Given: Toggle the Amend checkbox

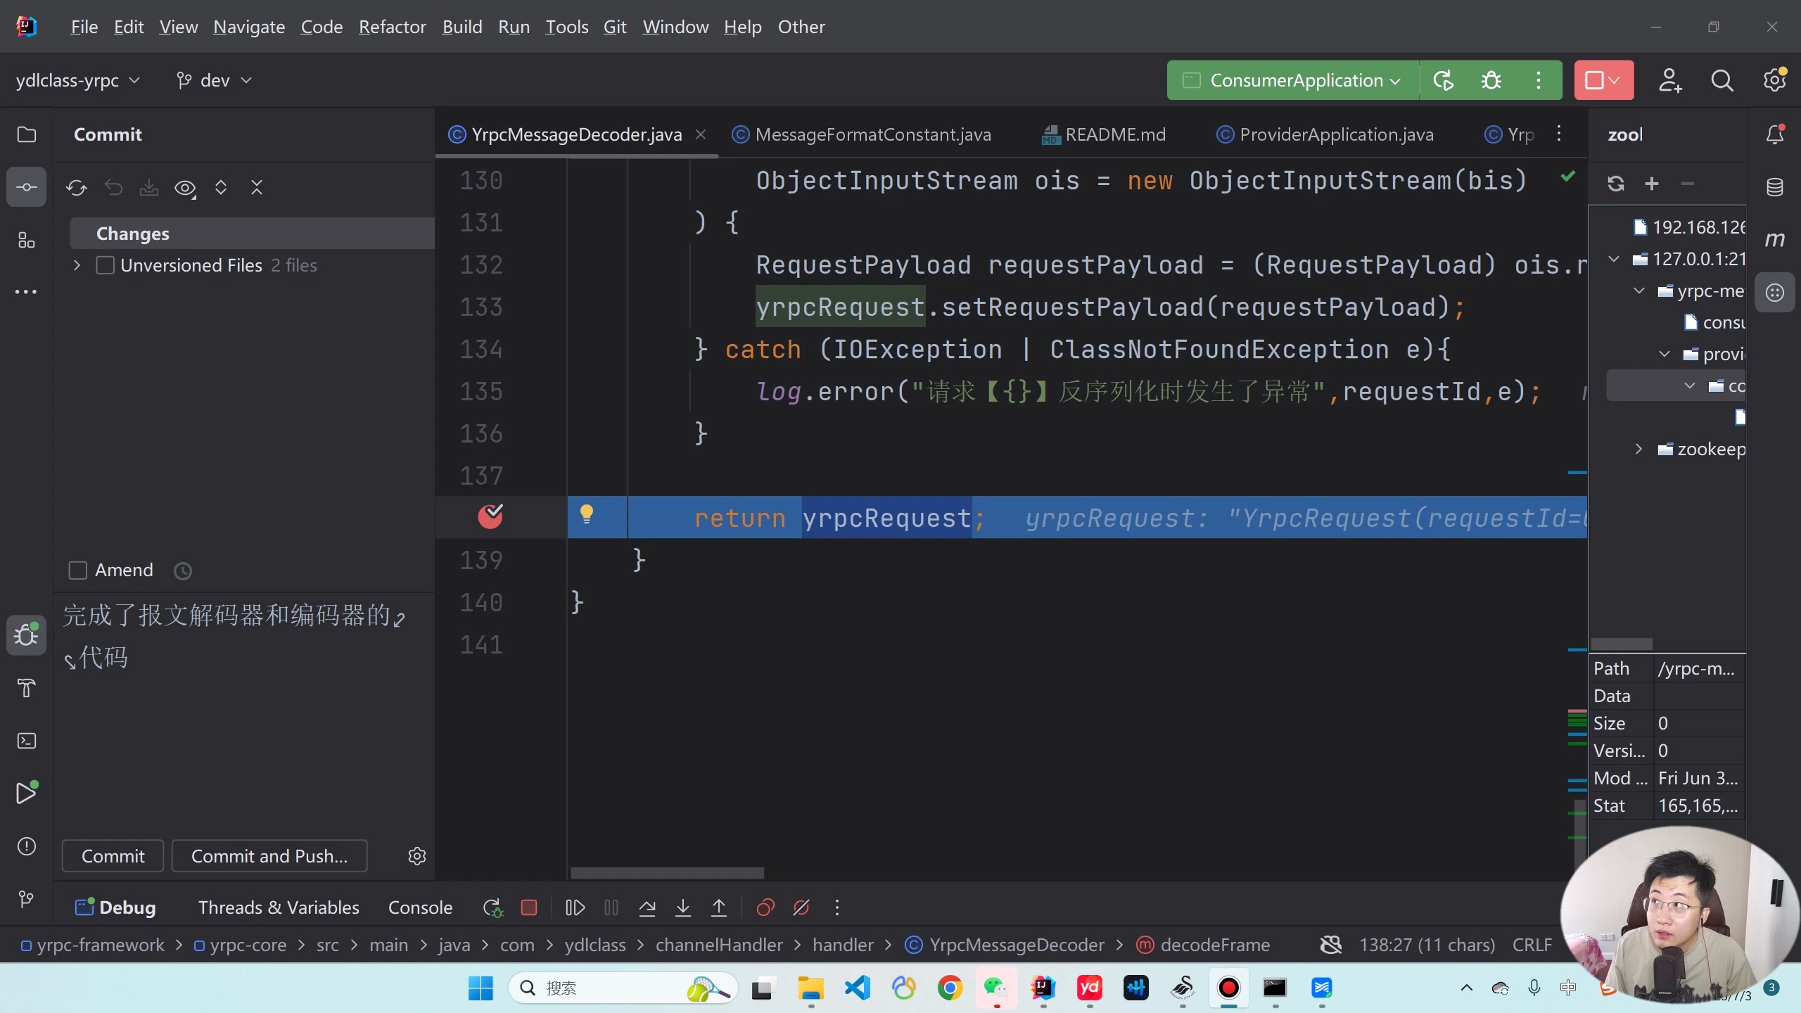Looking at the screenshot, I should pos(77,570).
